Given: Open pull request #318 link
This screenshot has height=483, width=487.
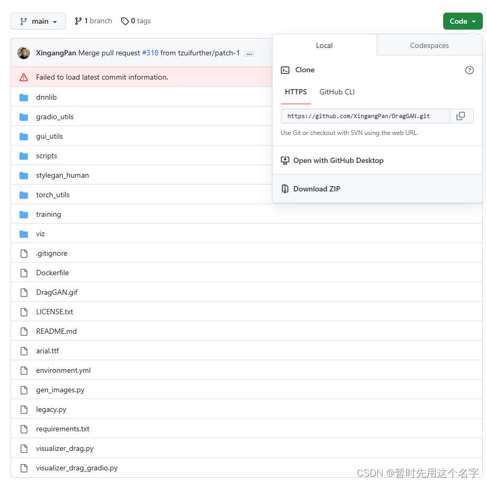Looking at the screenshot, I should click(150, 53).
